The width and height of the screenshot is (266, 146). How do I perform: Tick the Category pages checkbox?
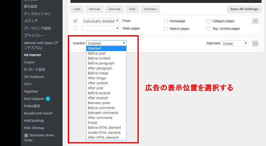(x=208, y=21)
